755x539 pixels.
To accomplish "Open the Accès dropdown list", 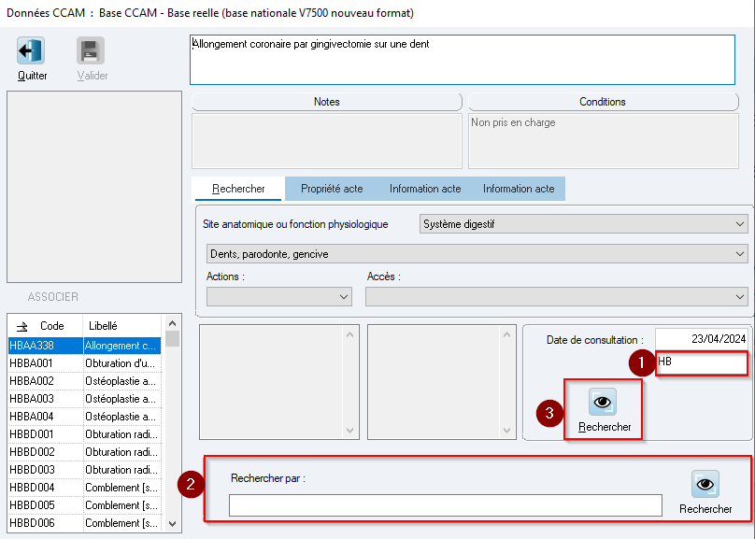I will pos(557,296).
